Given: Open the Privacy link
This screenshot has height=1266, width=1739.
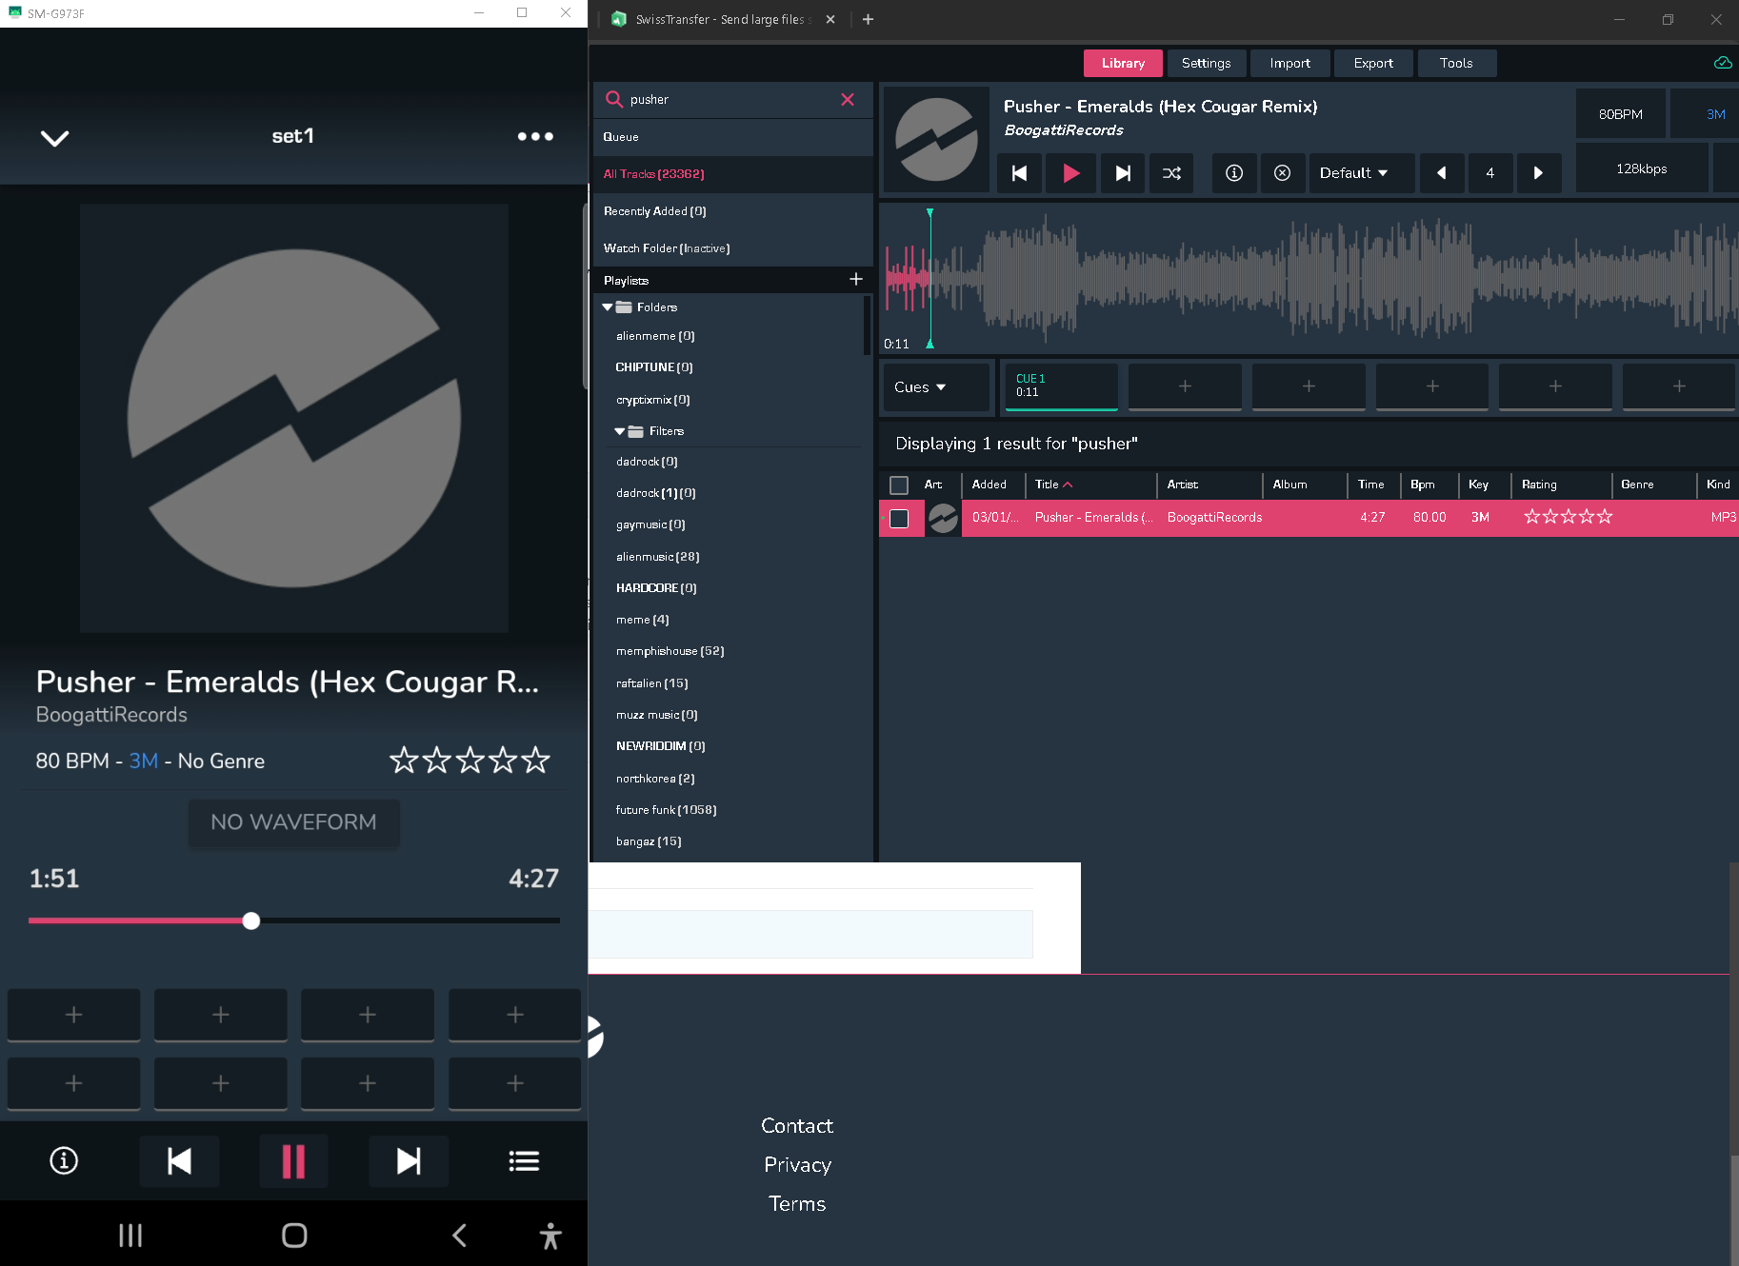Looking at the screenshot, I should pos(797,1165).
